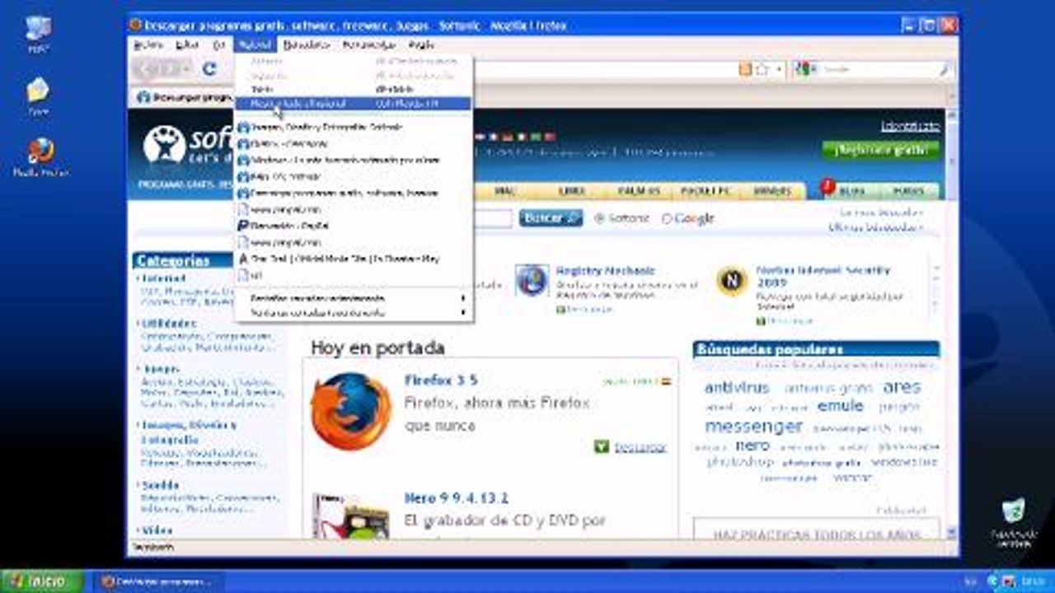Viewport: 1055px width, 593px height.
Task: Click the emule popular search link
Action: (x=841, y=406)
